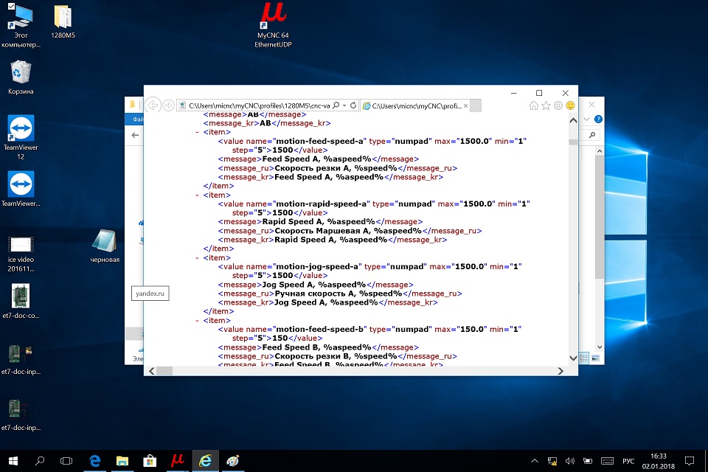Click the Internet Explorer back arrow button
The height and width of the screenshot is (472, 708).
pyautogui.click(x=153, y=105)
